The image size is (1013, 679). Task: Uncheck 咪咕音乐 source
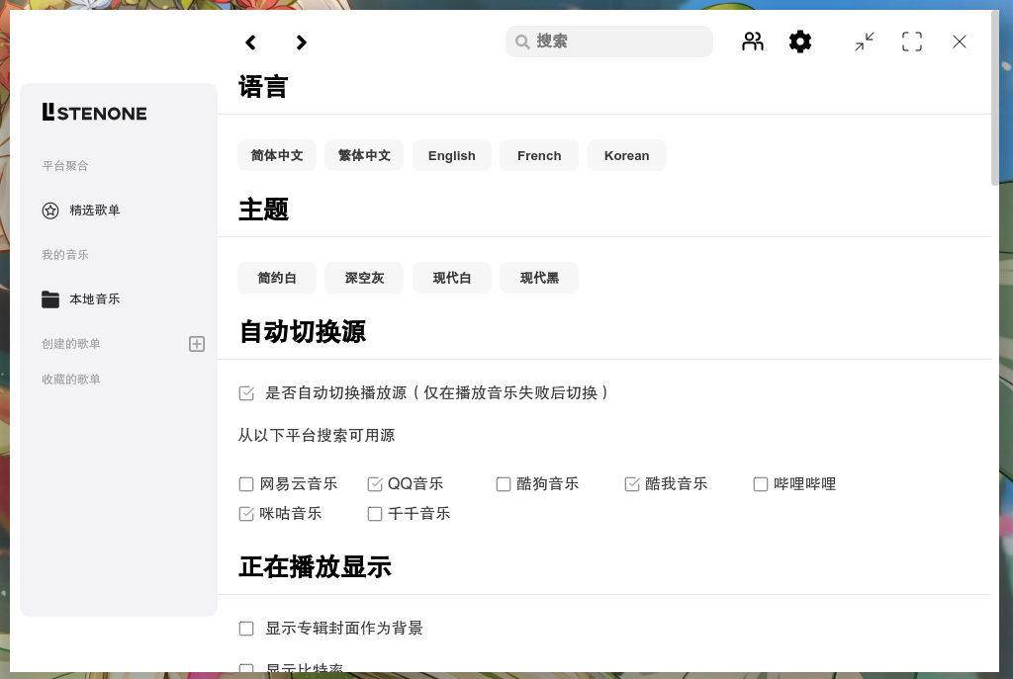[x=246, y=514]
